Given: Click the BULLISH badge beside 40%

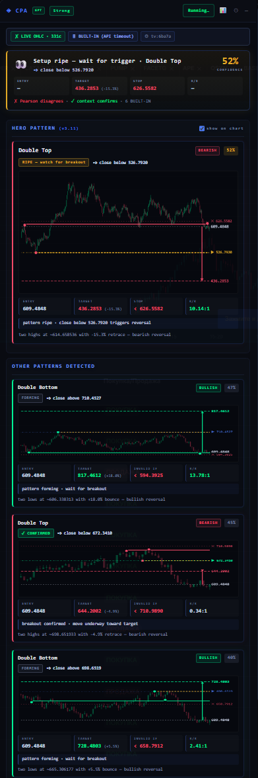Looking at the screenshot, I should click(x=209, y=658).
